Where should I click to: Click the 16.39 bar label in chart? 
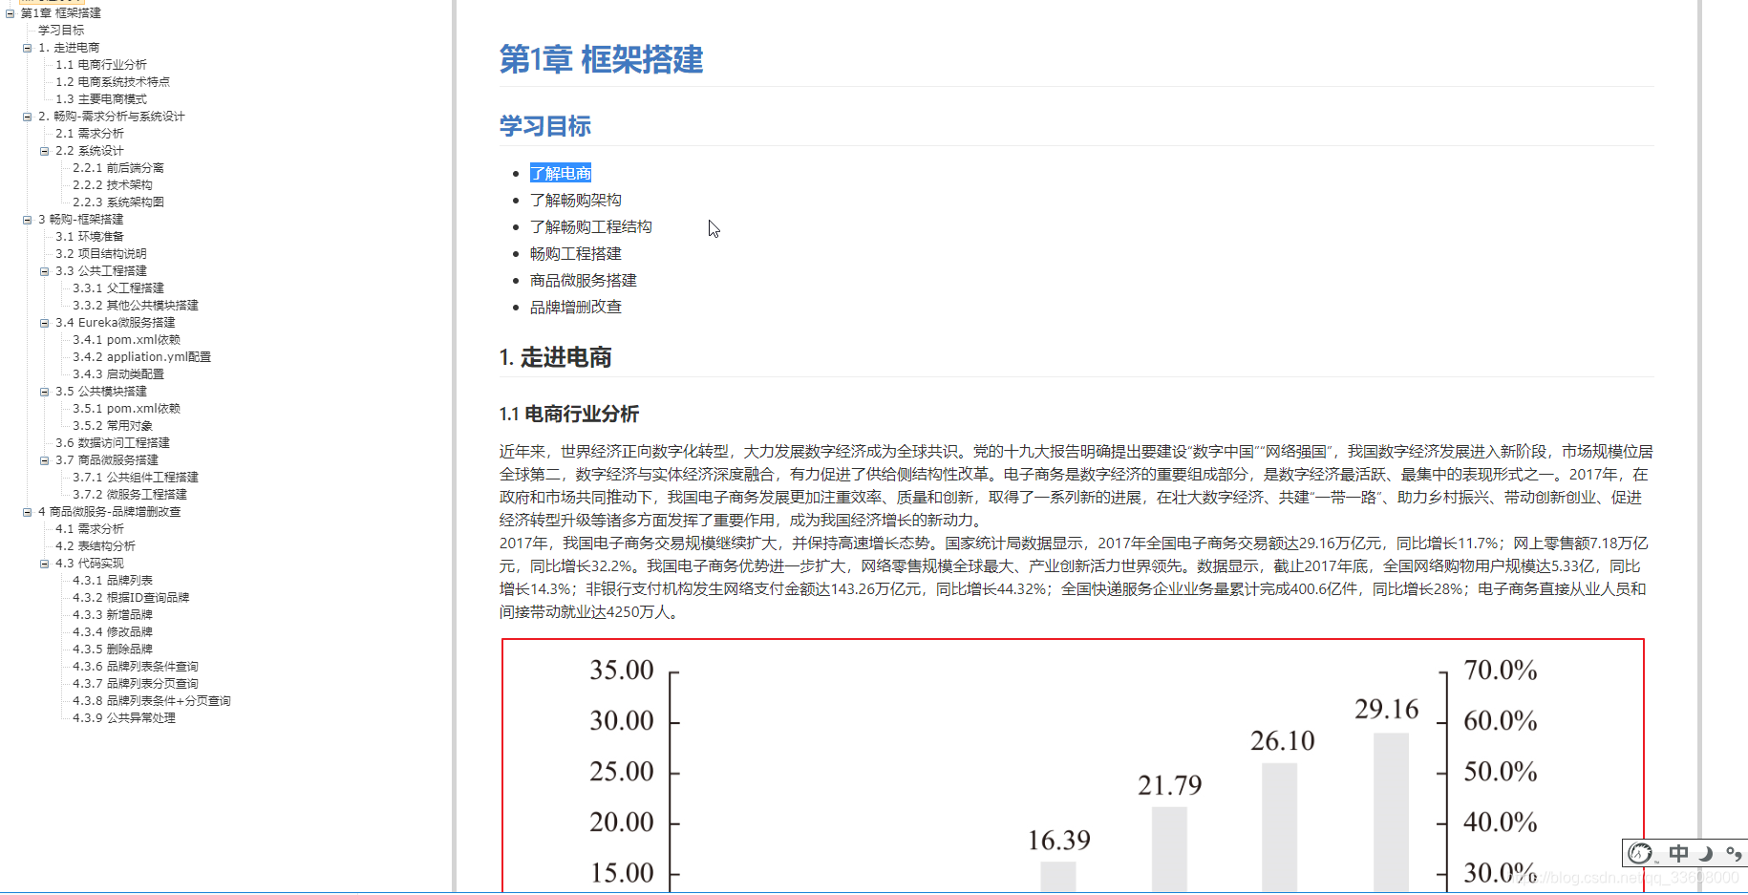point(1059,841)
